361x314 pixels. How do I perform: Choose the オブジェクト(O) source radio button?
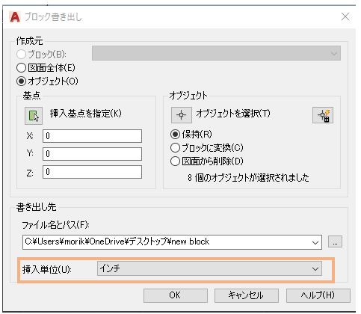tap(21, 81)
